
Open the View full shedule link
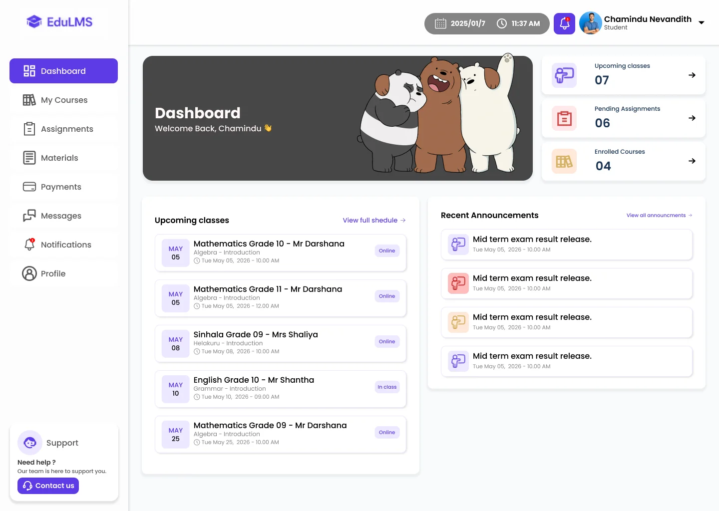374,220
